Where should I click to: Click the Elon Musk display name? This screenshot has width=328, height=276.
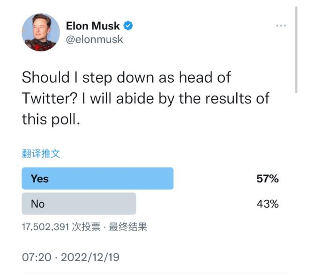93,26
